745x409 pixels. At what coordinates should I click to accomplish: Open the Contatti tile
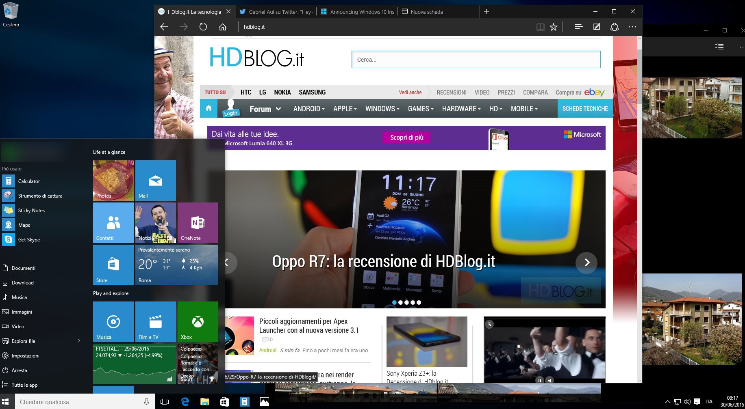(x=113, y=223)
